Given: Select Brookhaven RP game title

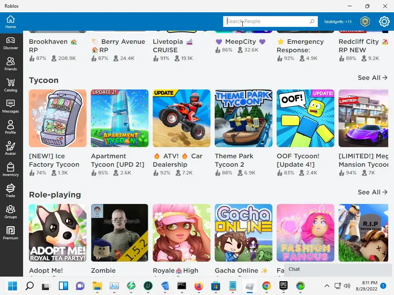Looking at the screenshot, I should [x=53, y=46].
